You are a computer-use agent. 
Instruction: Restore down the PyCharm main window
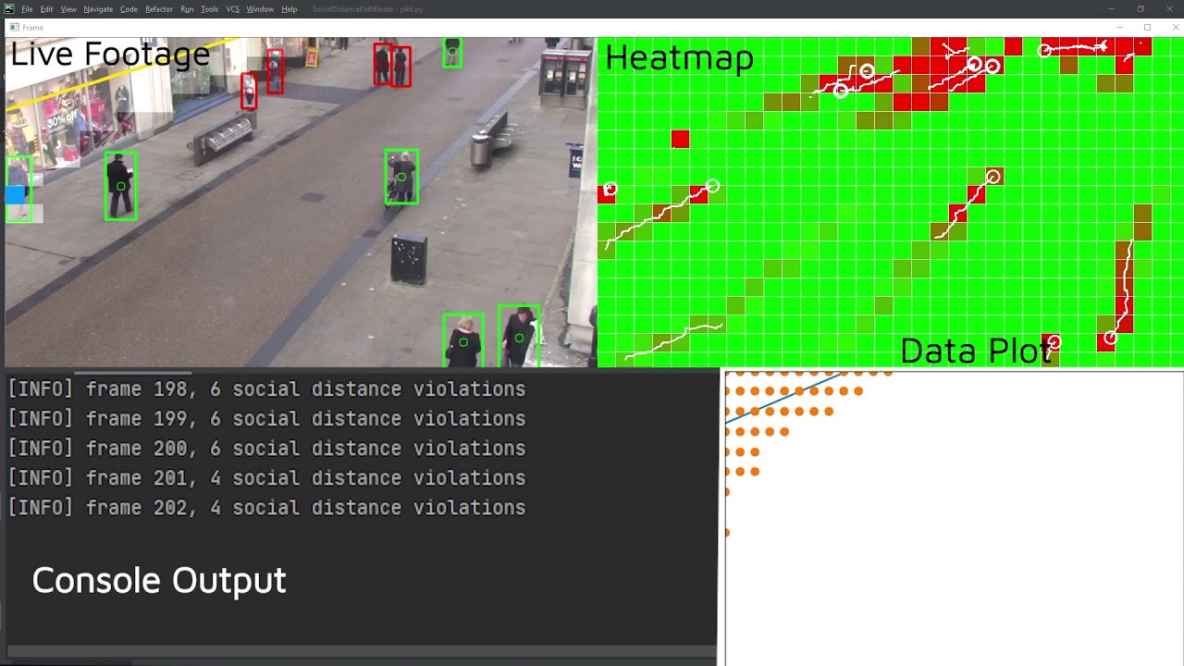pyautogui.click(x=1141, y=9)
